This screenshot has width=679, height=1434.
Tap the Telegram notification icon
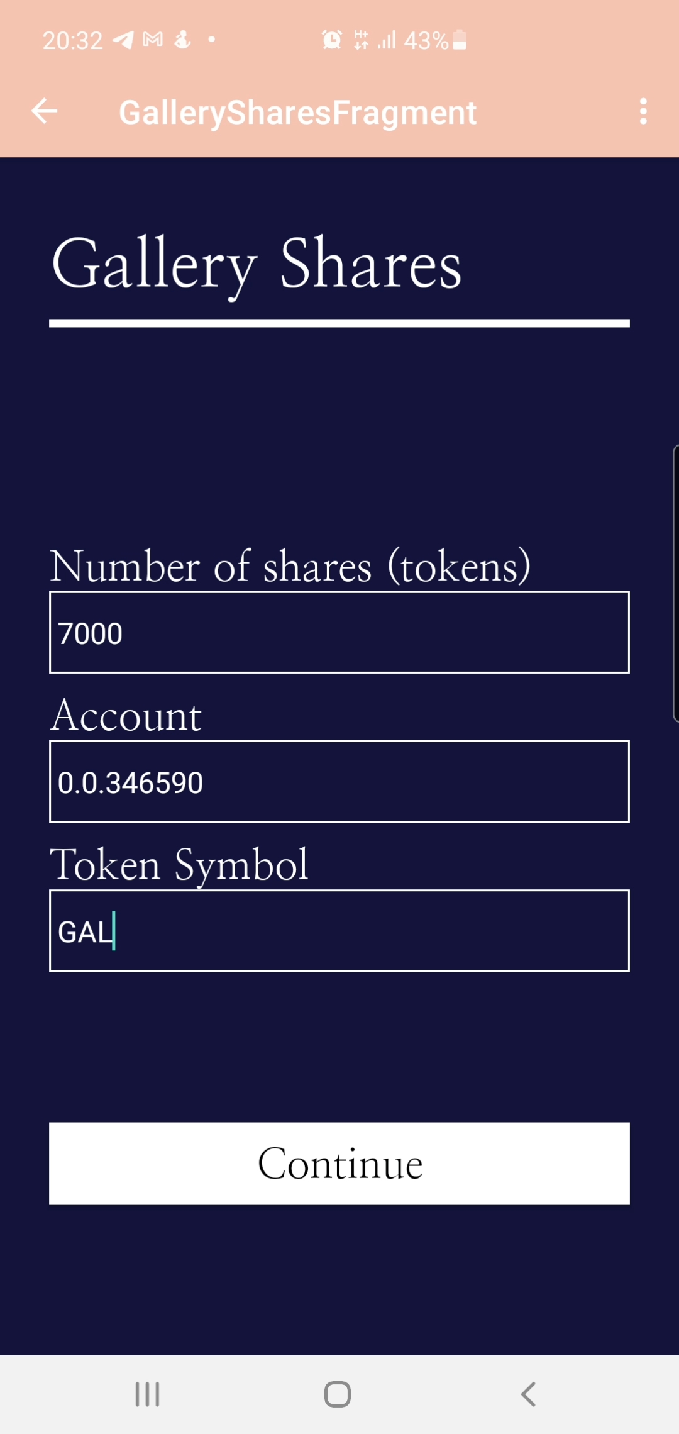(123, 40)
